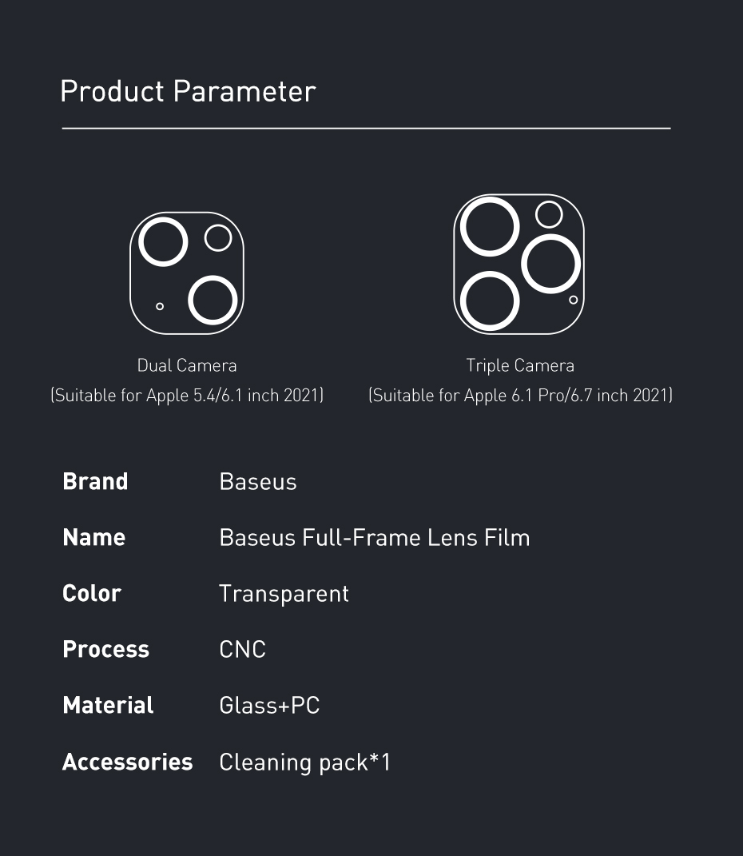Select the top-left lens of triple camera
Image resolution: width=743 pixels, height=856 pixels.
tap(490, 226)
